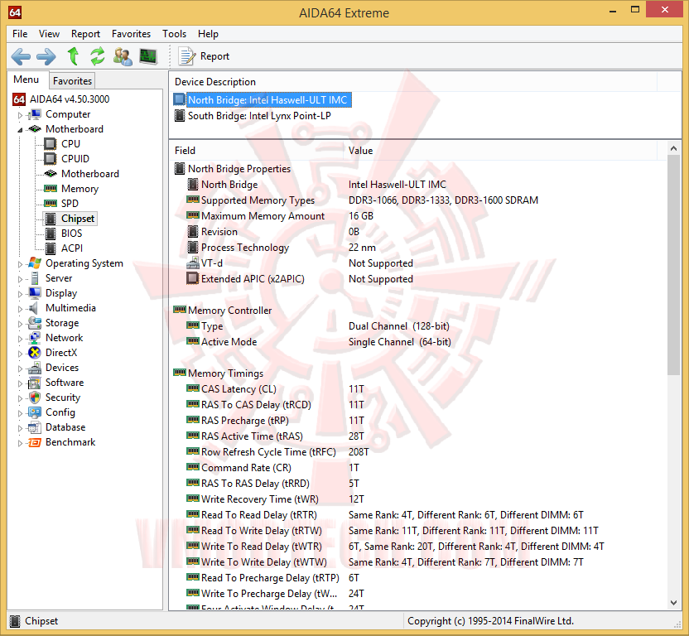This screenshot has height=636, width=689.
Task: Expand the Benchmark node
Action: click(20, 444)
